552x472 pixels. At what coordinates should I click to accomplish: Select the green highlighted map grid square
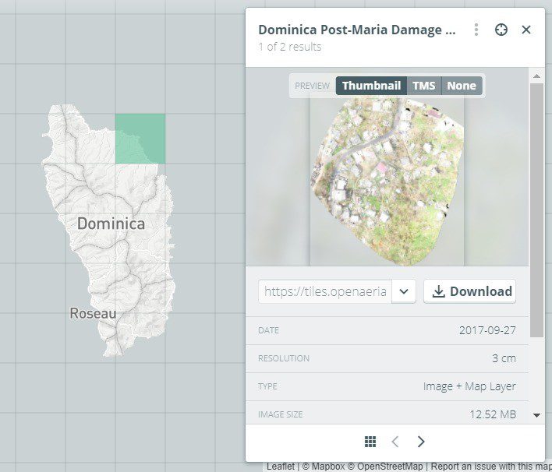140,139
